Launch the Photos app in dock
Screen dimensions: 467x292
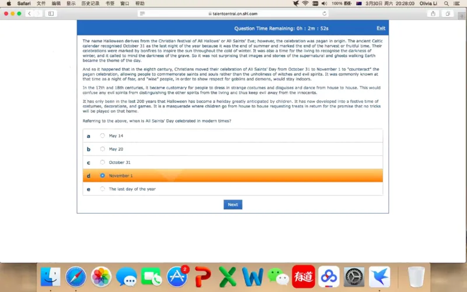[101, 276]
